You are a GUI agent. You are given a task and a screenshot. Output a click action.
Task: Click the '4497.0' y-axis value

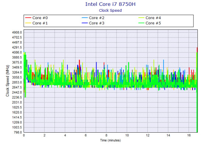pyautogui.click(x=17, y=43)
